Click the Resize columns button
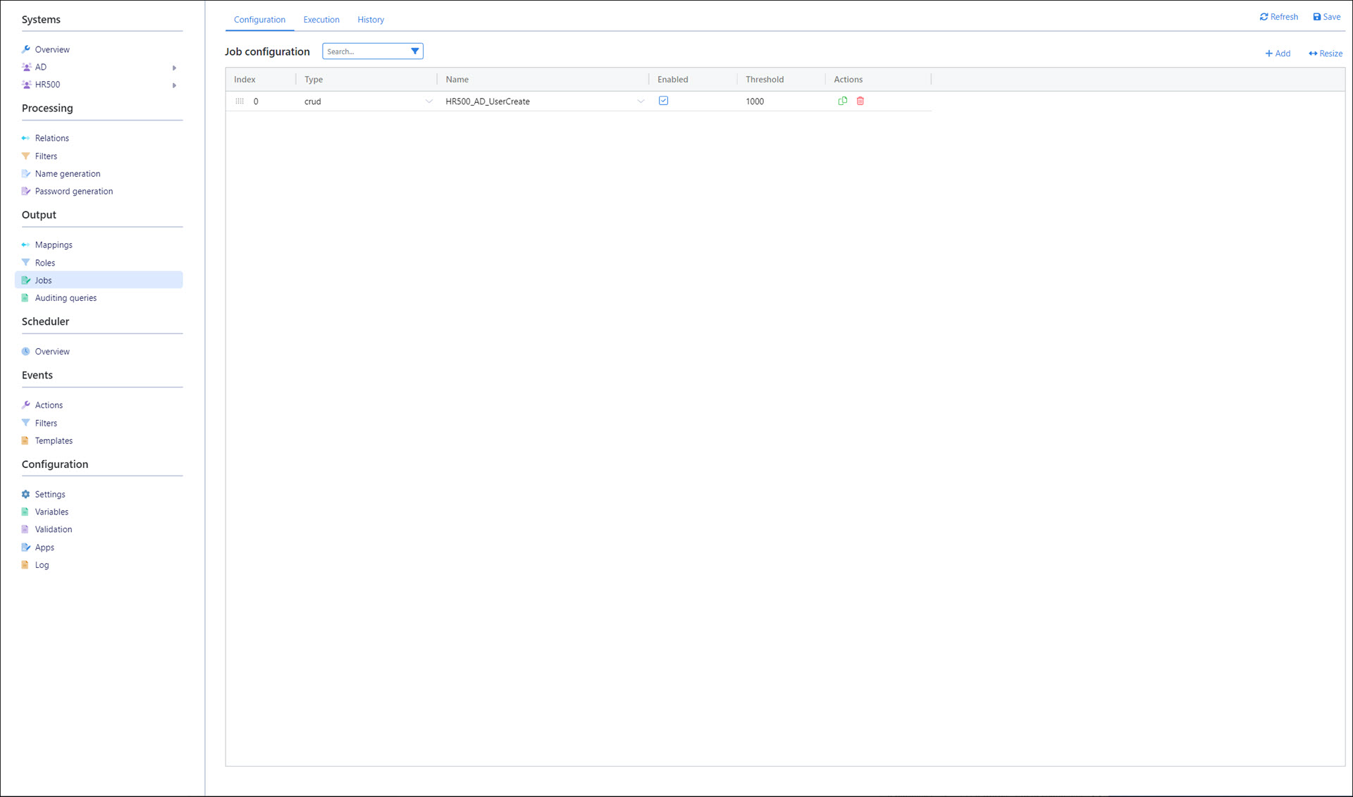The image size is (1353, 797). [x=1326, y=54]
